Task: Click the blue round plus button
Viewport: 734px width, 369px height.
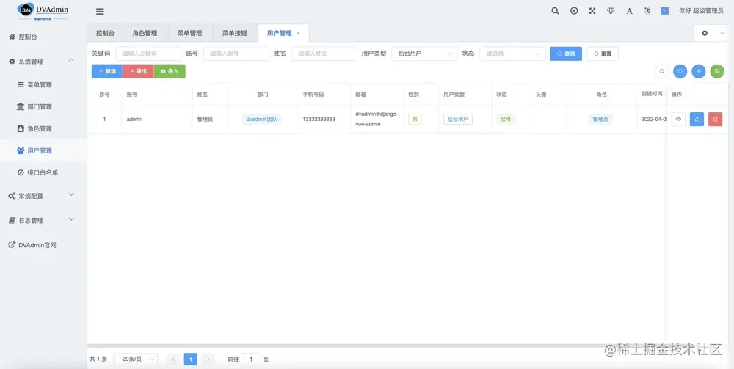Action: [699, 71]
